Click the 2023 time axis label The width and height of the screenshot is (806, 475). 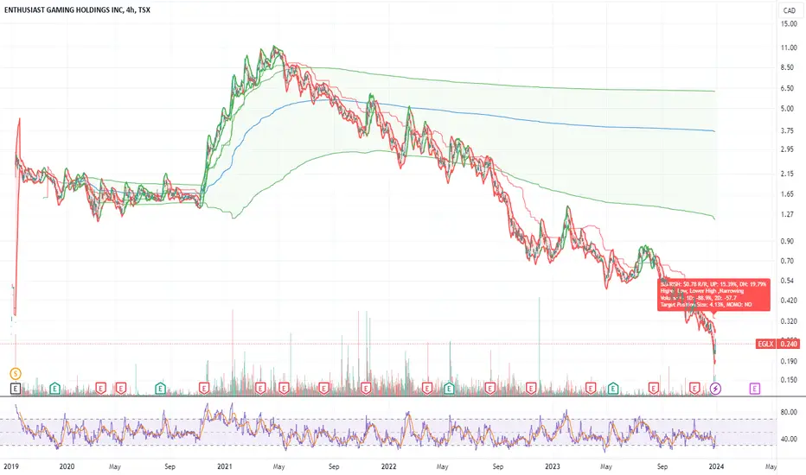(553, 466)
